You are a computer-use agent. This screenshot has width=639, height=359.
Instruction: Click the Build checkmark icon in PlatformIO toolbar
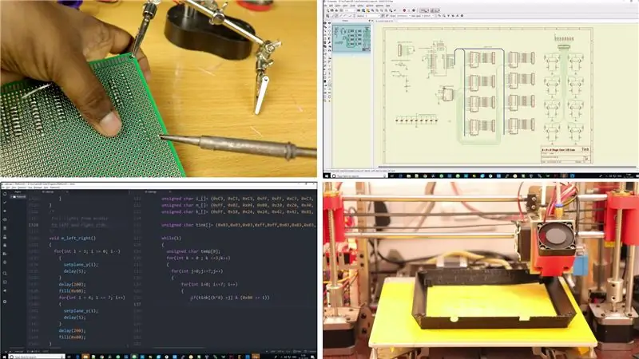tap(5, 203)
